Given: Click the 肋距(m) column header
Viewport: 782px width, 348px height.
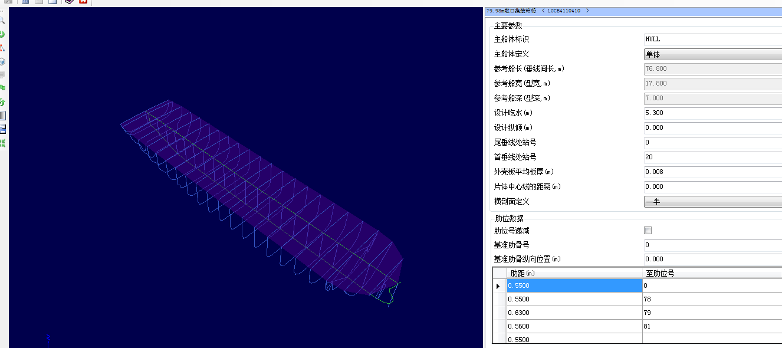Looking at the screenshot, I should pos(574,273).
